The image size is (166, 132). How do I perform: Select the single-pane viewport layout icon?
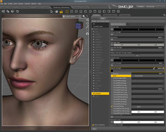[x=67, y=12]
